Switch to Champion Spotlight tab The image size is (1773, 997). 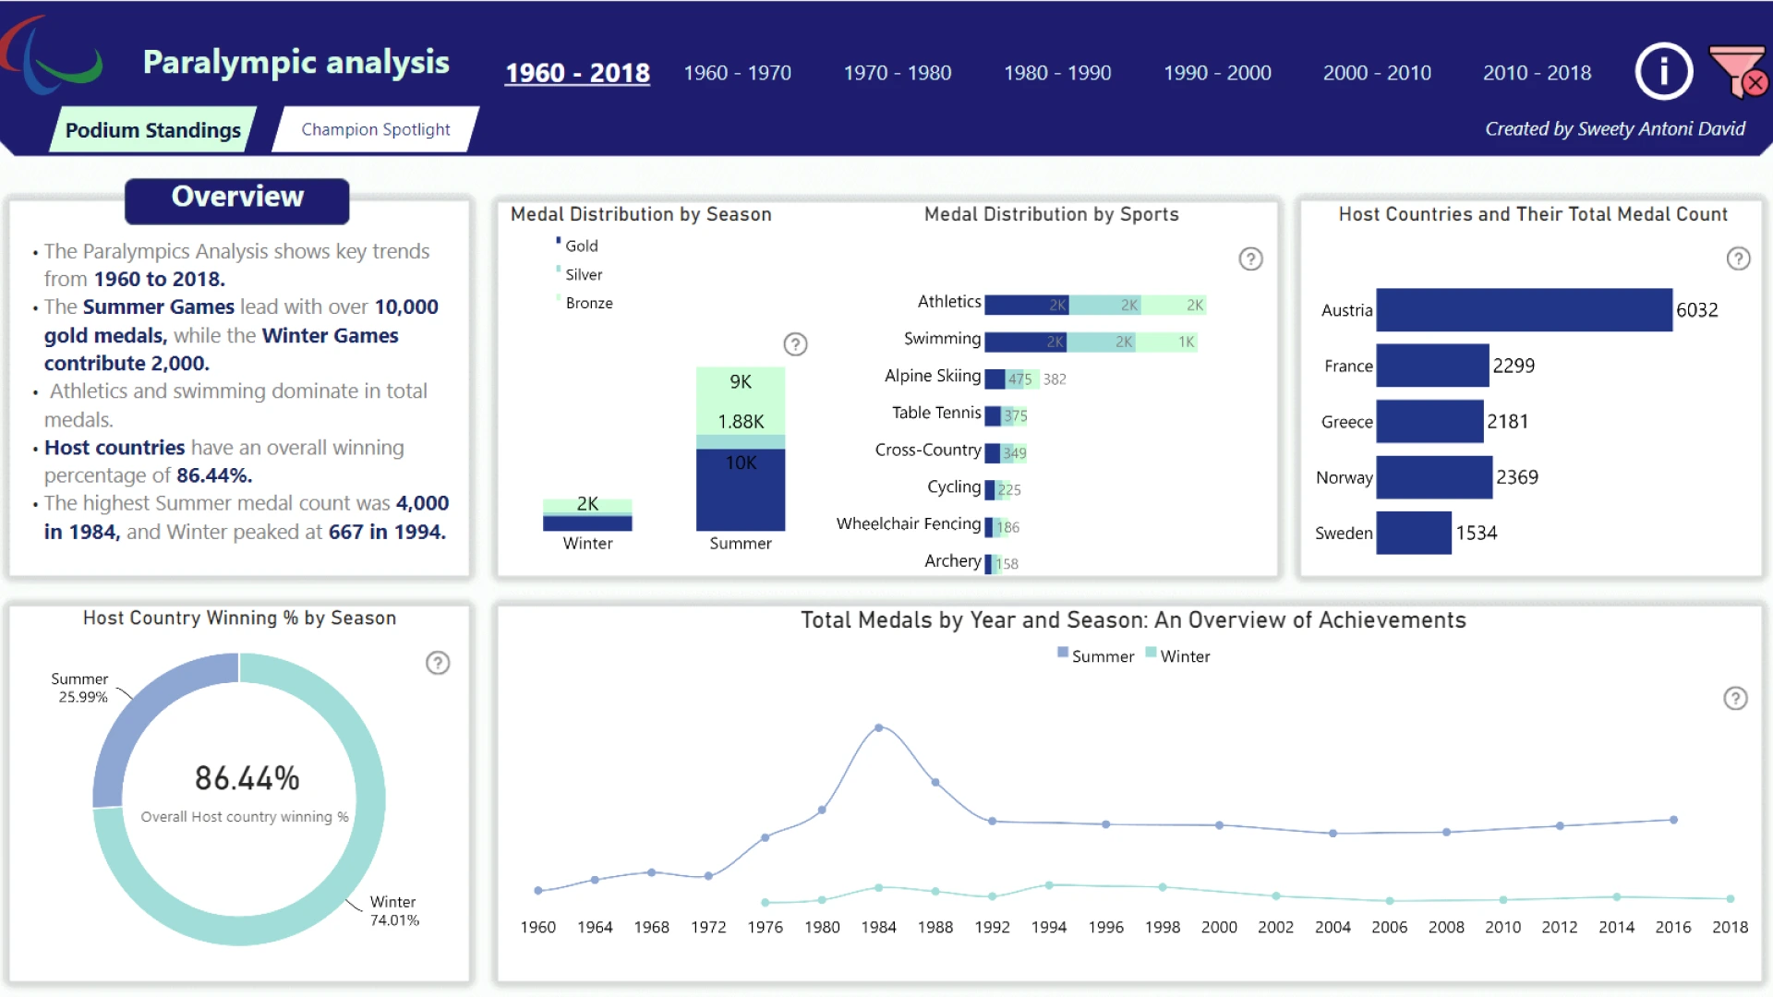pyautogui.click(x=375, y=129)
